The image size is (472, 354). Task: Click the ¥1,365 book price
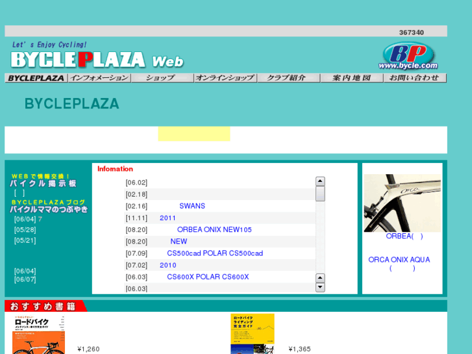click(x=299, y=349)
